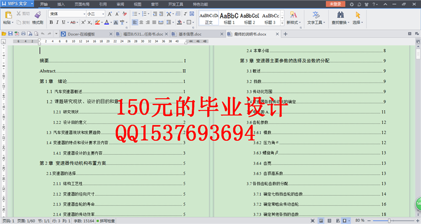421x224 pixels.
Task: Open the numbered list dropdown arrow
Action: click(149, 13)
